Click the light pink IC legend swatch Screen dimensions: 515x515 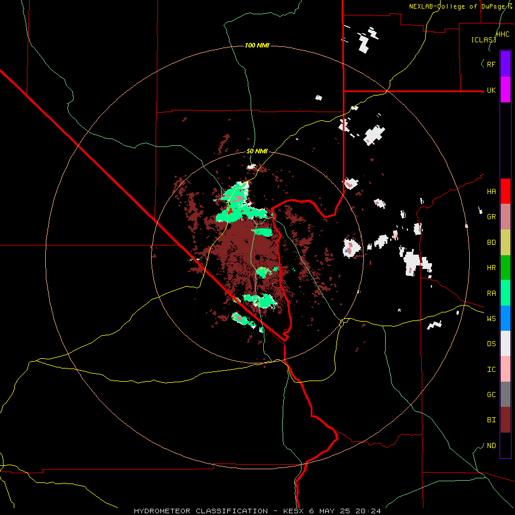[x=505, y=369]
